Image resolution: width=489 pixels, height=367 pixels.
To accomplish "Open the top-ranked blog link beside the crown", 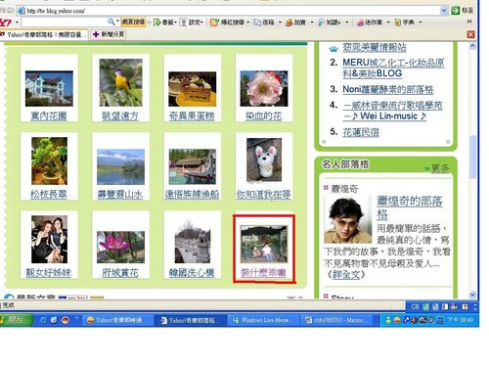I will pos(375,48).
